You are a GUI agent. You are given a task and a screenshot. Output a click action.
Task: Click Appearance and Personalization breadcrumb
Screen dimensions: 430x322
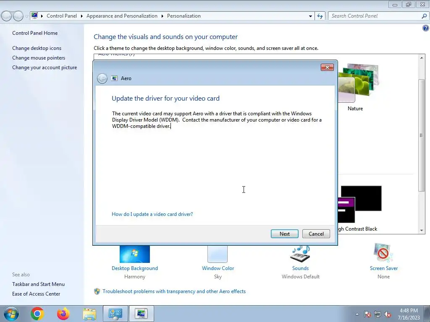122,16
